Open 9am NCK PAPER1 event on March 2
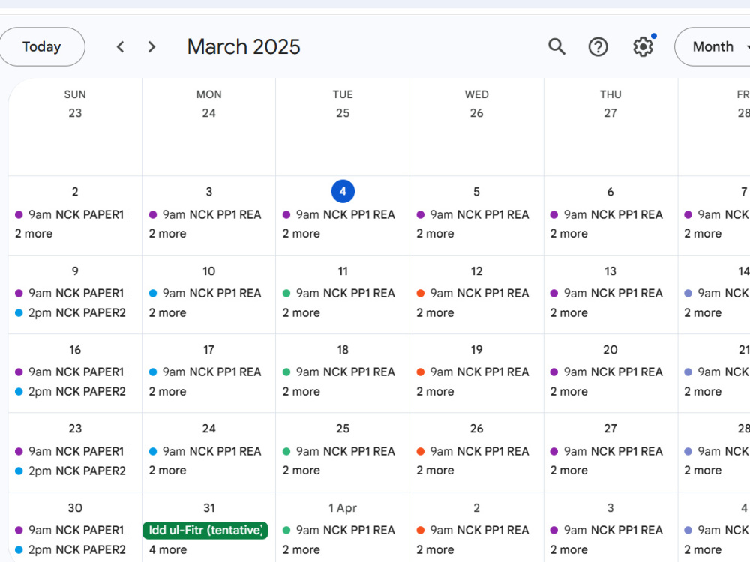The image size is (750, 562). (x=72, y=214)
